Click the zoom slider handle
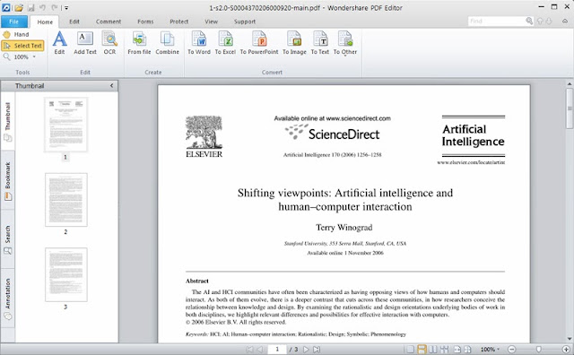The height and width of the screenshot is (355, 574). coord(538,349)
